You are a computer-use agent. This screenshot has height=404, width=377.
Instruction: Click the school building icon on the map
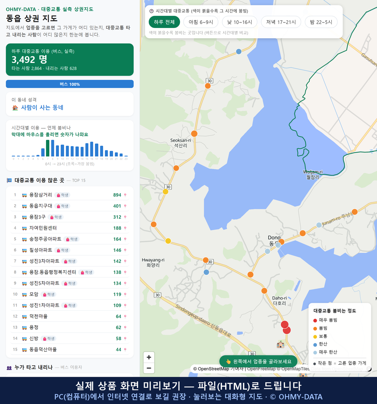tap(281, 344)
